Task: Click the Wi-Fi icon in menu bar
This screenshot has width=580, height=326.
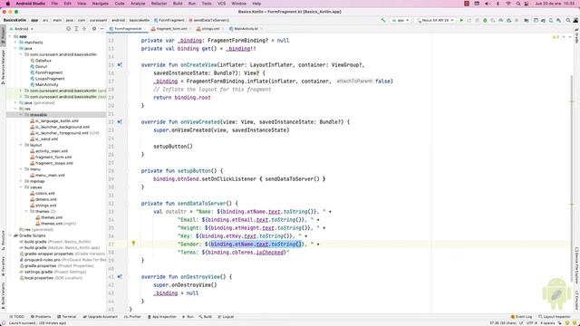Action: [508, 4]
